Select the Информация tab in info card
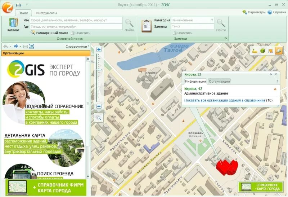Viewport: 288px width, 197px height. tap(195, 82)
